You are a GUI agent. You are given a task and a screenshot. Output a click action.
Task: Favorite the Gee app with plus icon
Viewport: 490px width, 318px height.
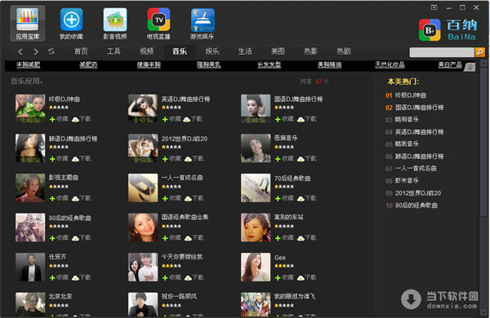click(278, 278)
